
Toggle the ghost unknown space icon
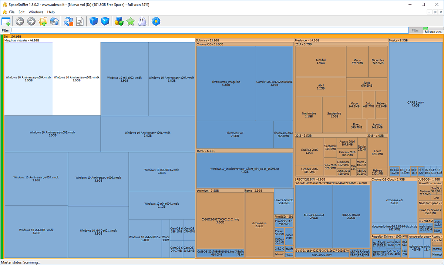[x=142, y=21]
